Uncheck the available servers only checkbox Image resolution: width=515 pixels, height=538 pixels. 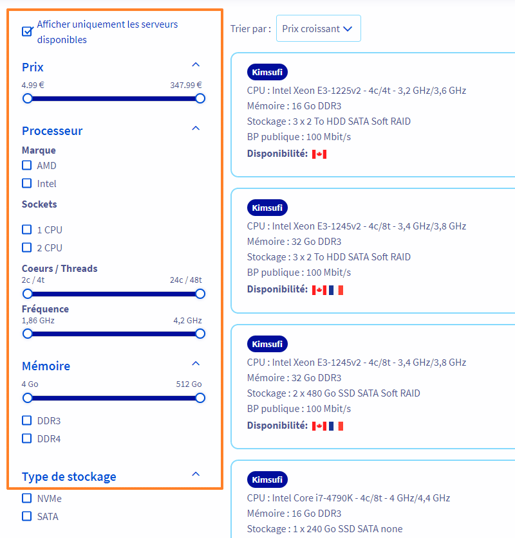point(27,31)
